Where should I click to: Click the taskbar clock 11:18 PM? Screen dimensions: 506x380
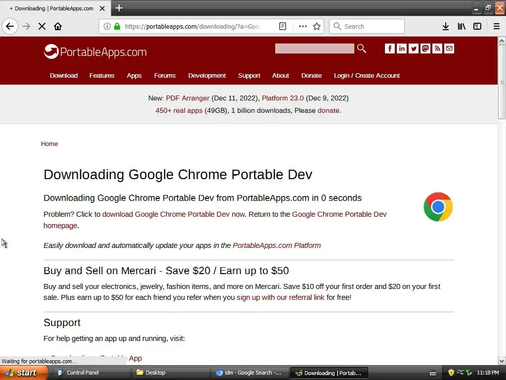(x=488, y=373)
